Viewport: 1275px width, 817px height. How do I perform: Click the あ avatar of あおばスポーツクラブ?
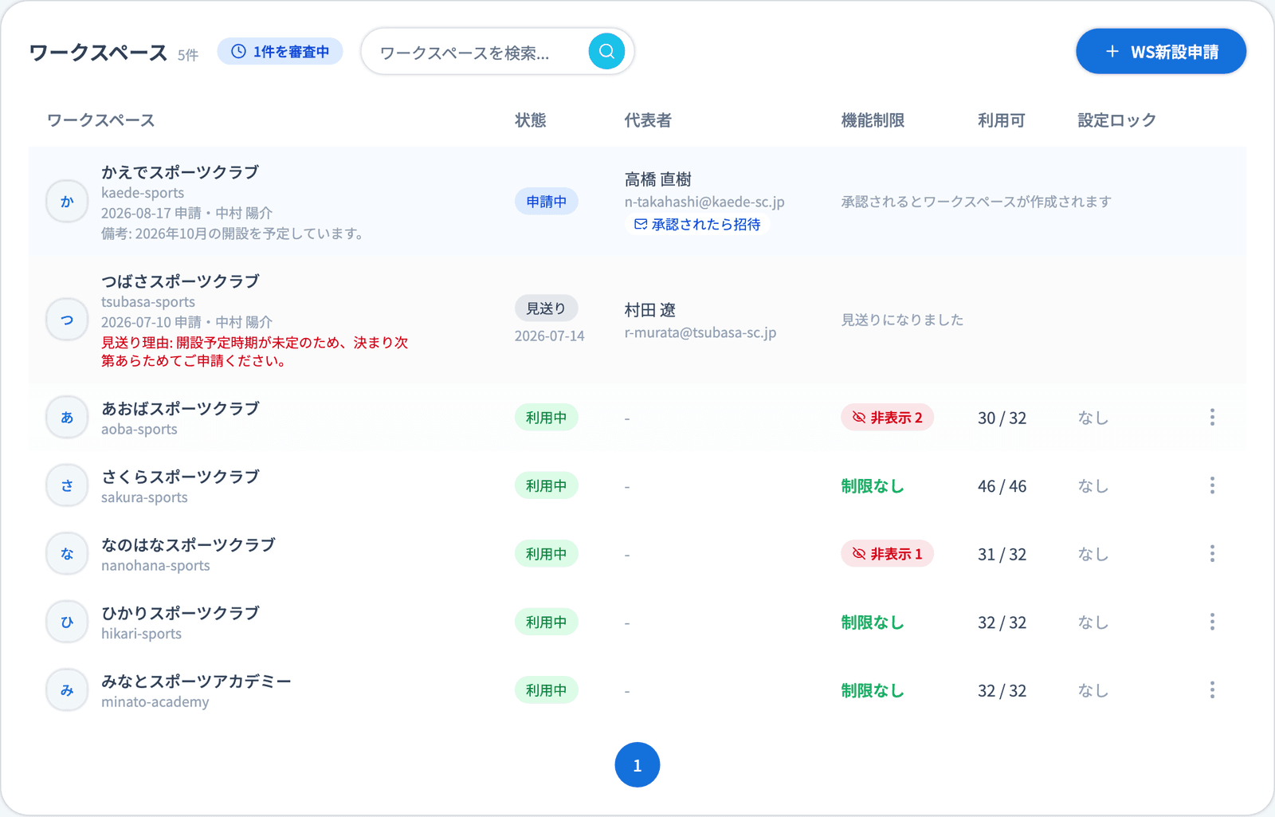(x=67, y=418)
